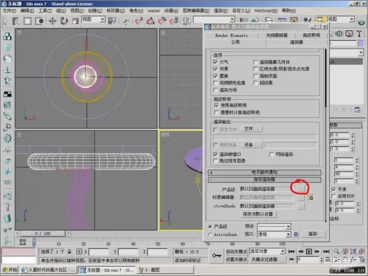This screenshot has width=368, height=276.
Task: Open the 文件 (File) menu
Action: (x=9, y=11)
